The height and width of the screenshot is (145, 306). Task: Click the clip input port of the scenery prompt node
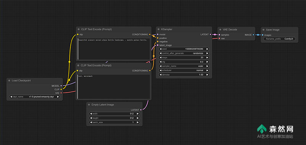point(78,34)
